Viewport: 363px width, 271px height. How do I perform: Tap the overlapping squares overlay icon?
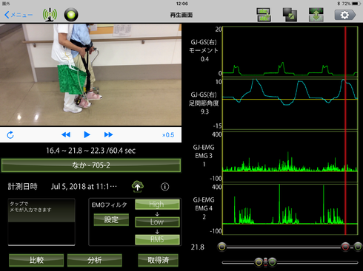pyautogui.click(x=290, y=15)
